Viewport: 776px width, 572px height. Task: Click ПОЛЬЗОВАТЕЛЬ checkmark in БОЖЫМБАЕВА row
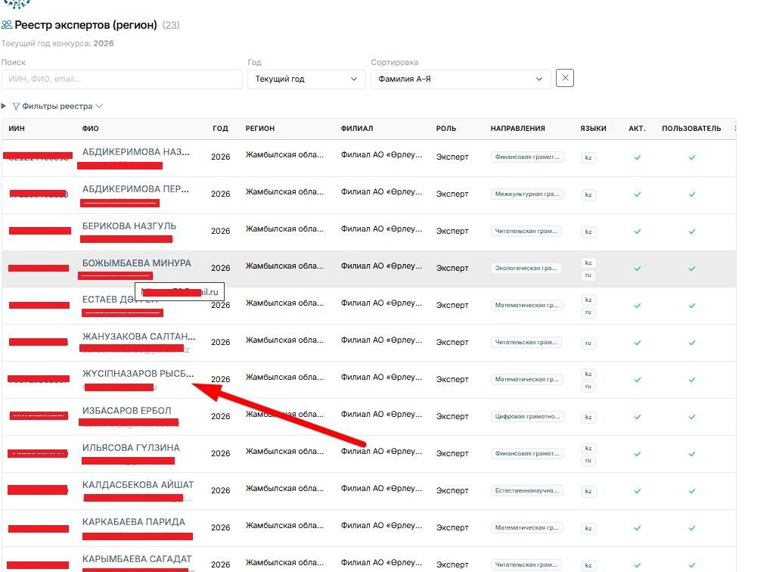692,269
